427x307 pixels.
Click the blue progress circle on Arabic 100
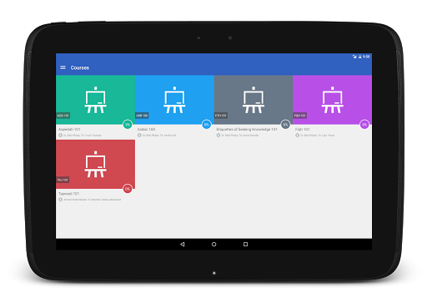click(207, 125)
